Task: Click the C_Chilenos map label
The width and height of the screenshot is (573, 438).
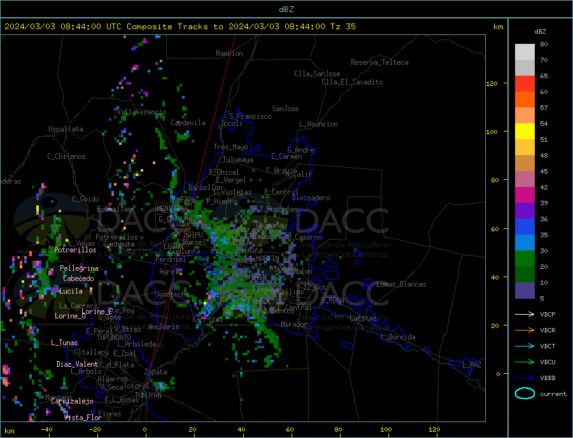Action: [x=66, y=156]
